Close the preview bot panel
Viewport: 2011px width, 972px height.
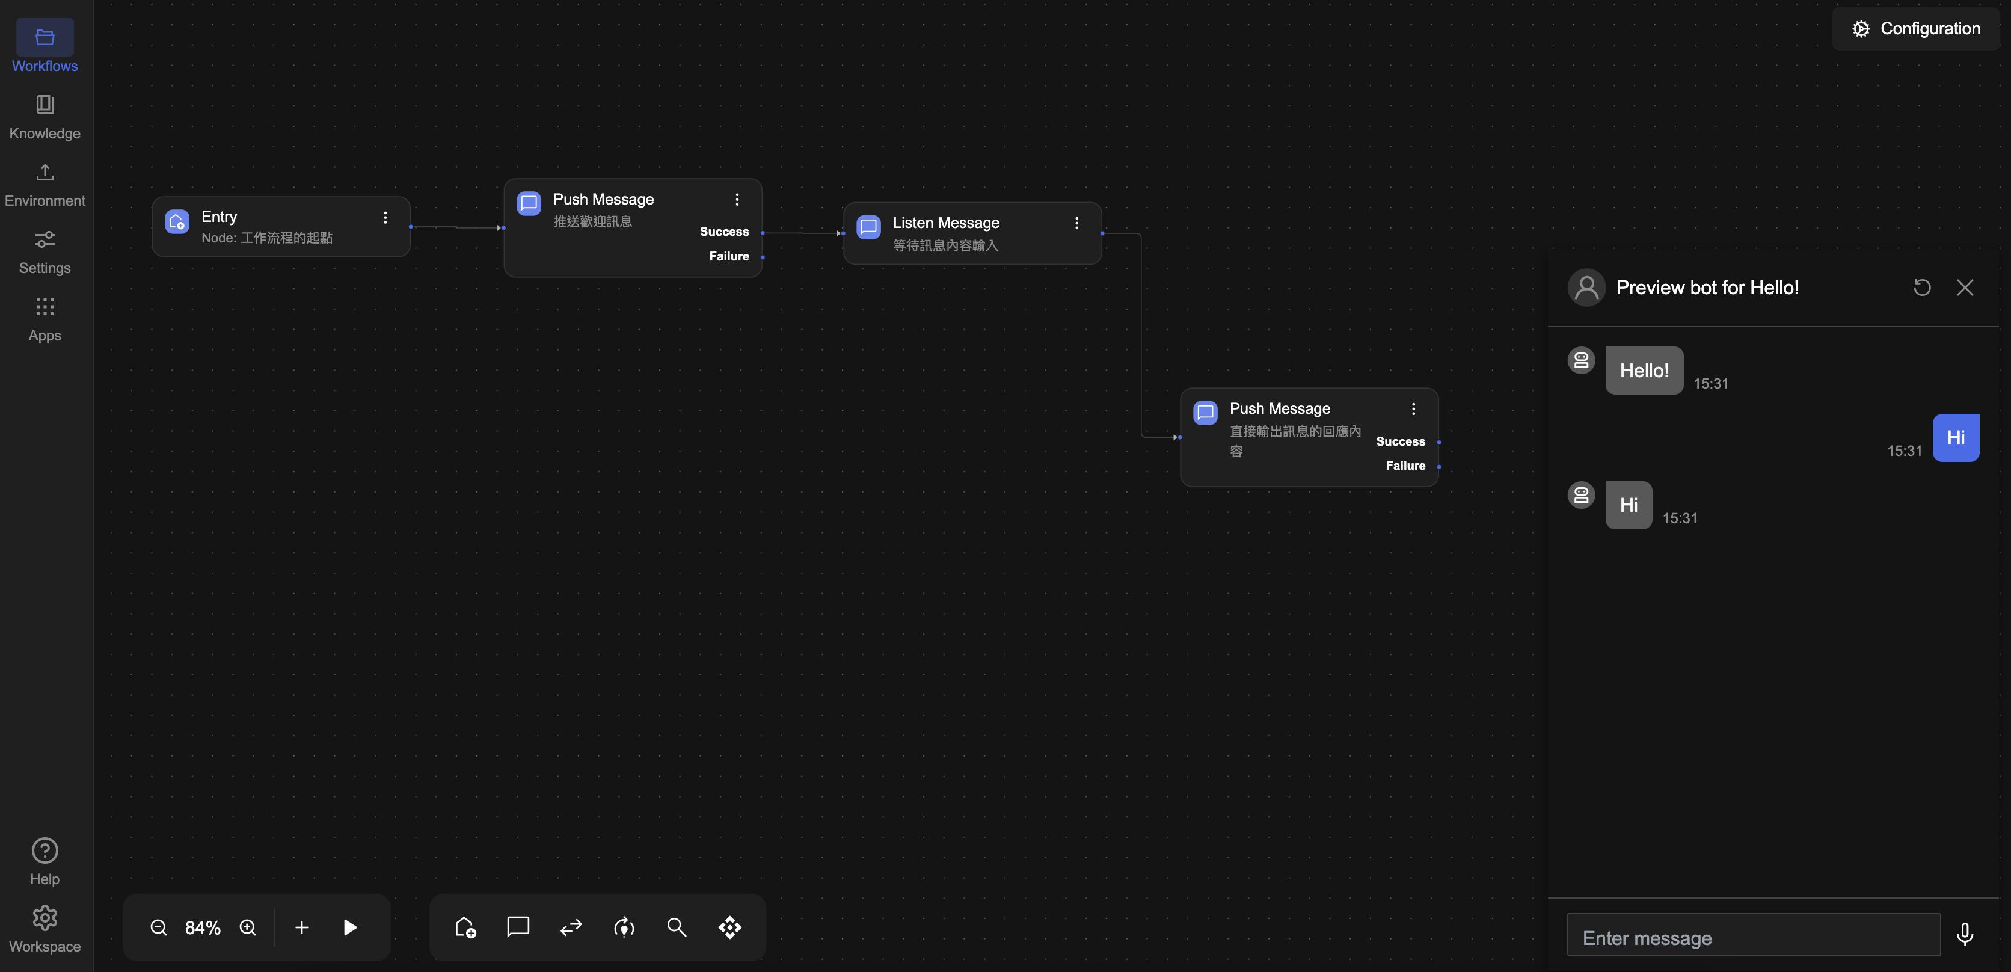(x=1964, y=288)
